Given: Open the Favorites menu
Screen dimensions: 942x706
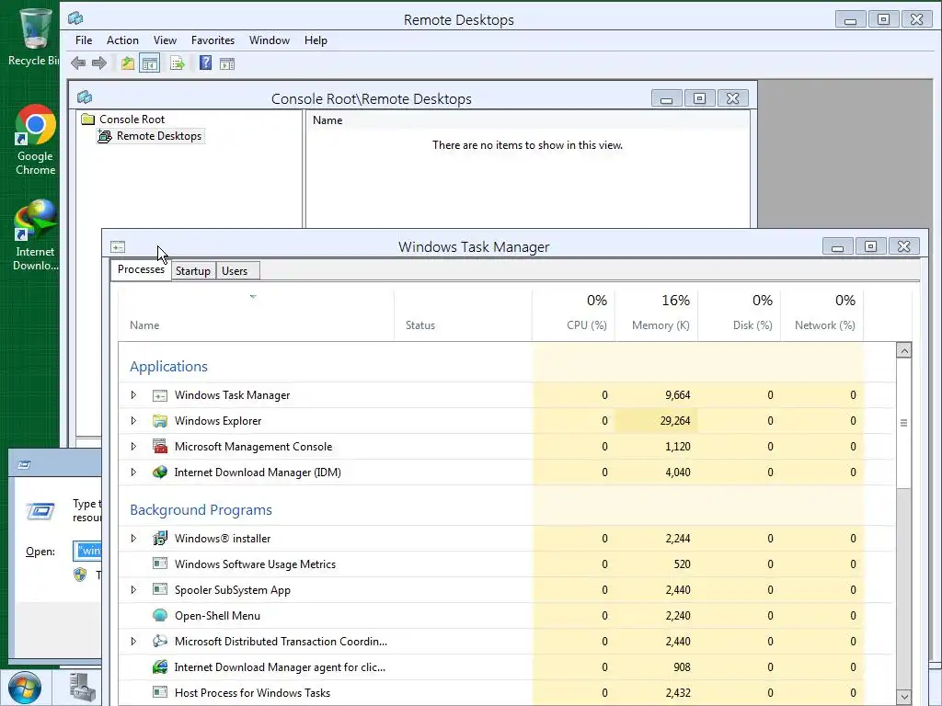Looking at the screenshot, I should pos(213,40).
